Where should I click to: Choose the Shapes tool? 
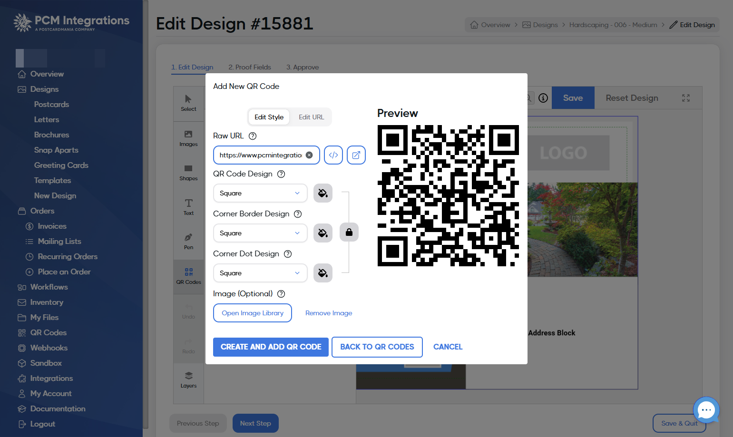point(188,173)
